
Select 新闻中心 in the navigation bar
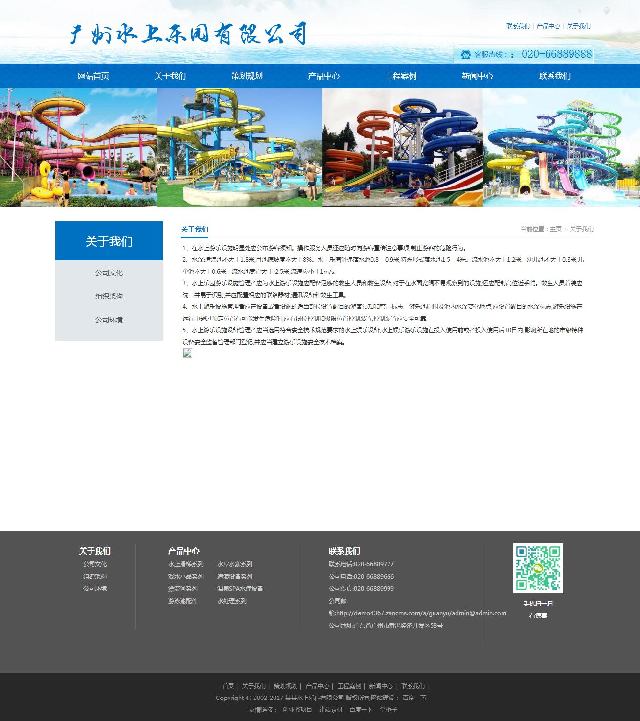(478, 76)
